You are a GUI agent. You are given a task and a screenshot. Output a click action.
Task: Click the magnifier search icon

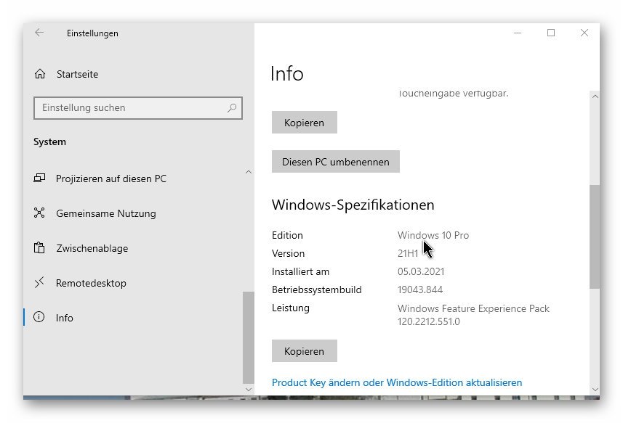(x=232, y=108)
